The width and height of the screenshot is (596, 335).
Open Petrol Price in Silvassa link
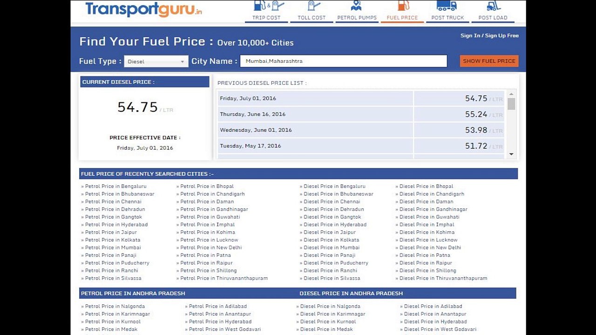tap(113, 278)
